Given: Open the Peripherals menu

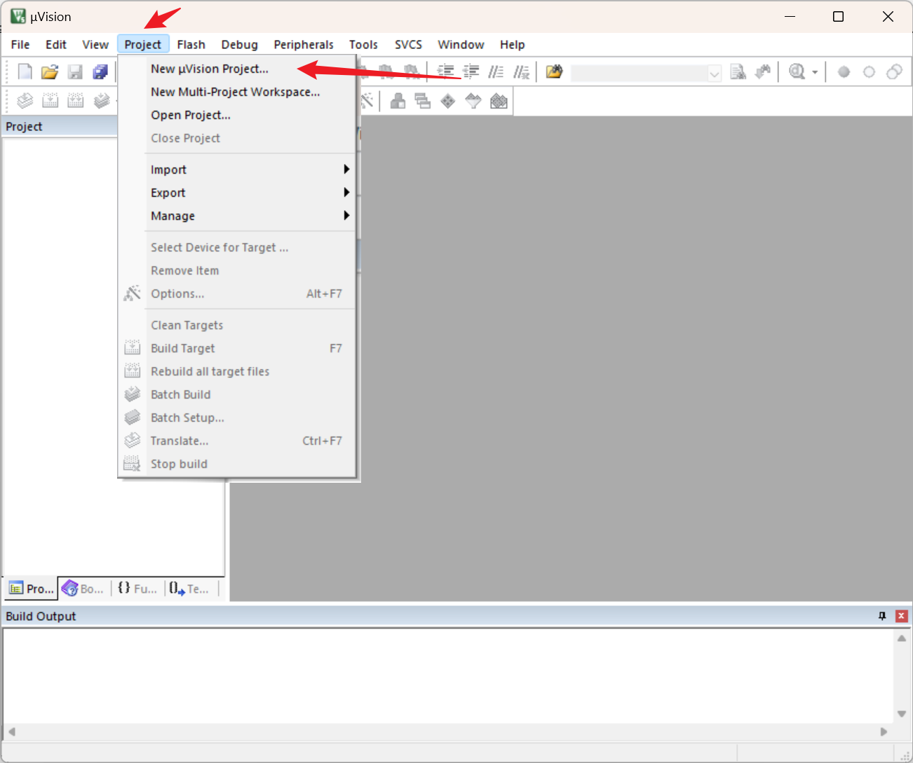Looking at the screenshot, I should [x=304, y=44].
